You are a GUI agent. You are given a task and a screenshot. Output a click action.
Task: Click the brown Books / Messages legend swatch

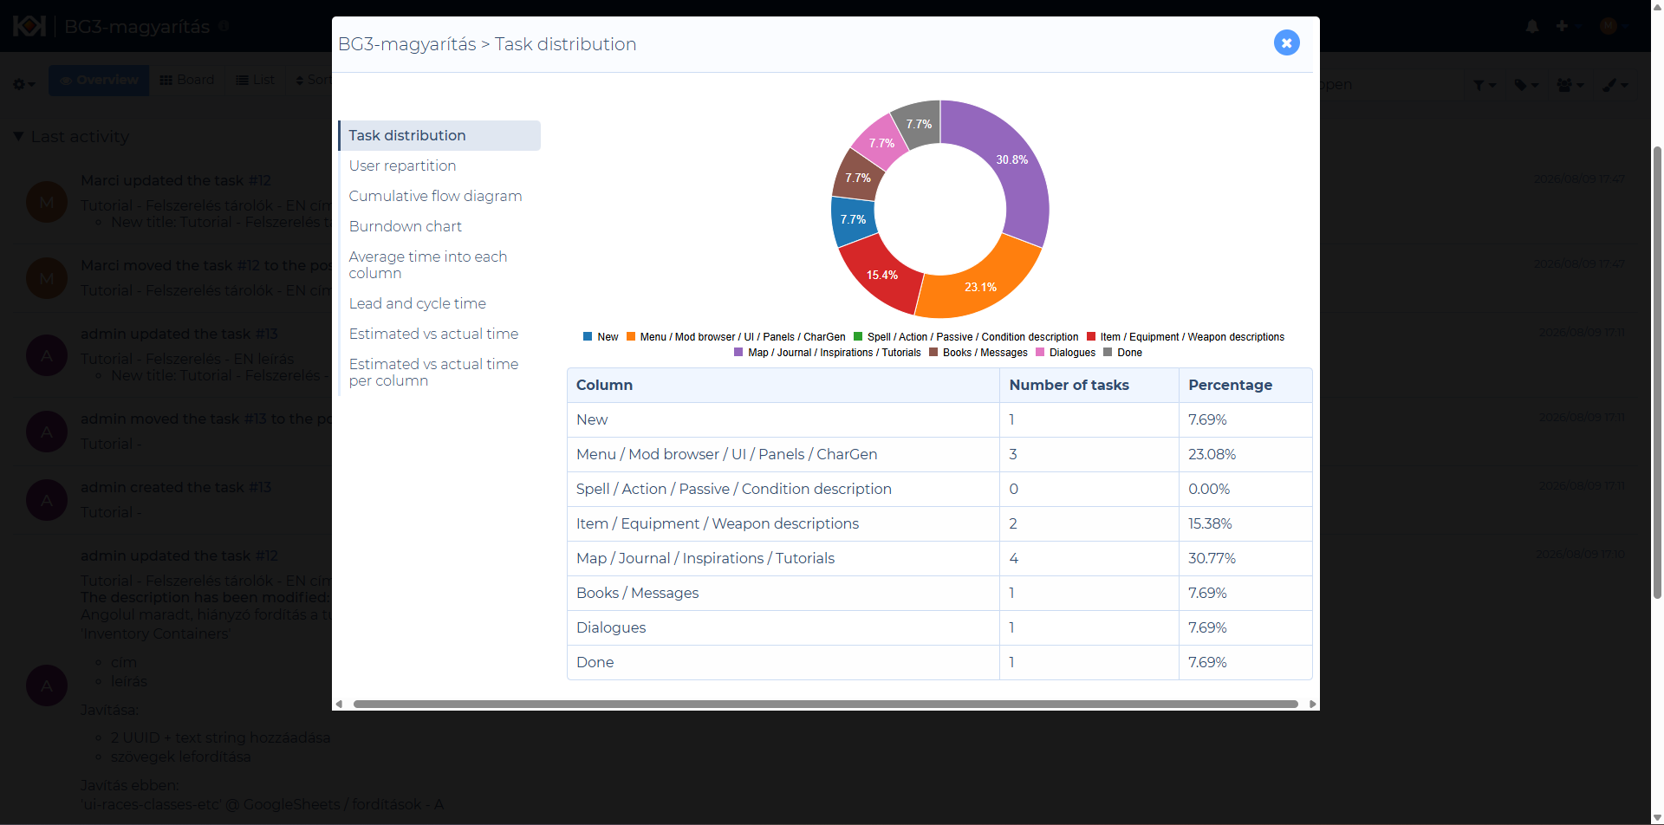click(x=933, y=353)
